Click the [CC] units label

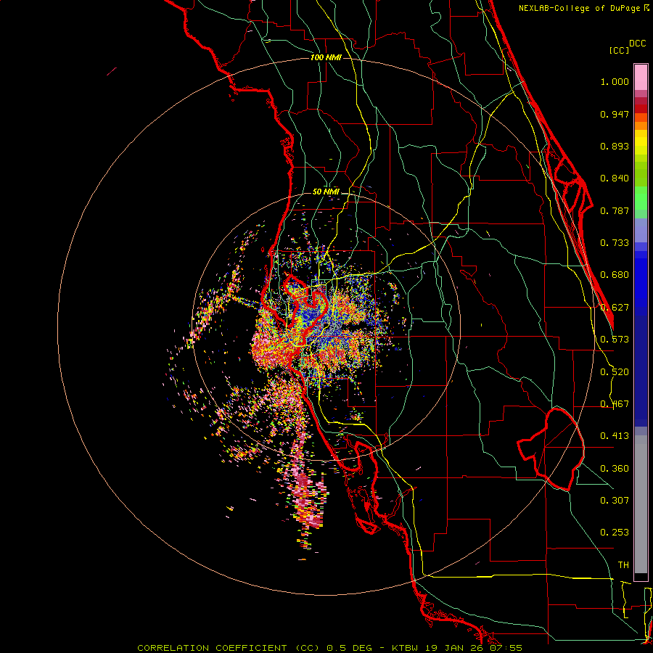click(619, 50)
